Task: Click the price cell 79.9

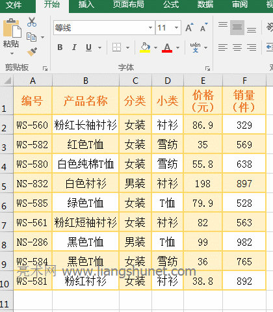Action: click(x=203, y=203)
